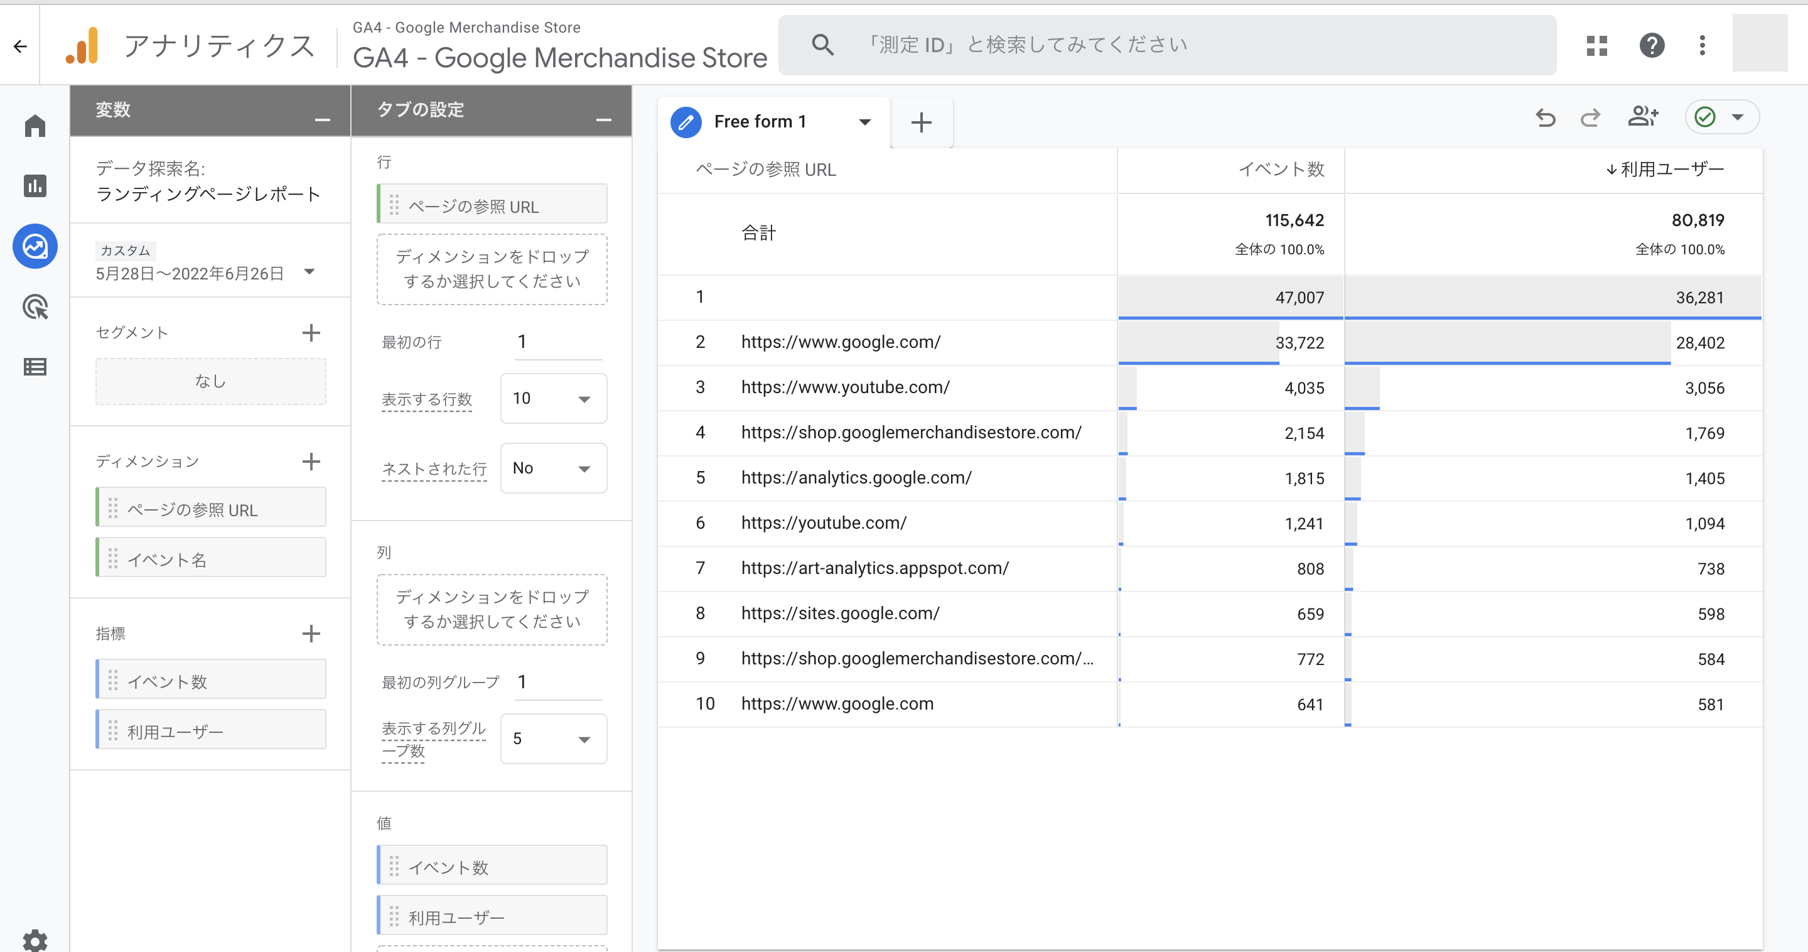The image size is (1808, 952).
Task: Click ページの参照 URL column header
Action: pyautogui.click(x=765, y=169)
